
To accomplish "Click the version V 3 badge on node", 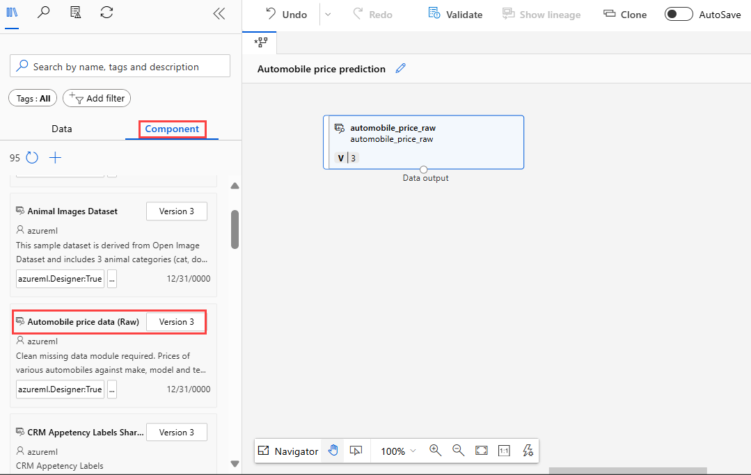I will click(x=347, y=158).
